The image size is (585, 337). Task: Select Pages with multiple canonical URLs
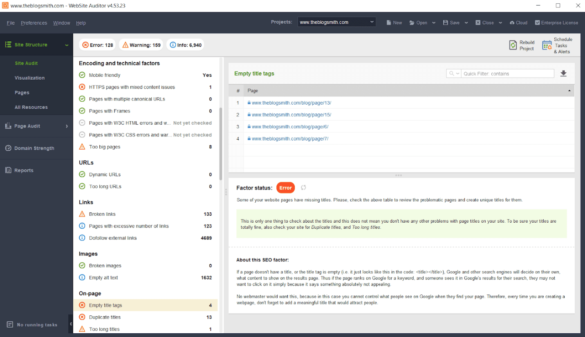coord(146,99)
